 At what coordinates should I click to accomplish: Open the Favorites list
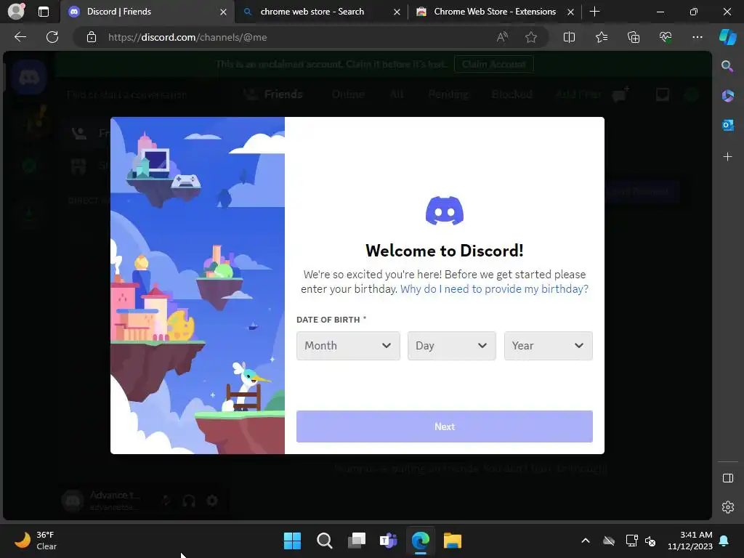[x=601, y=37]
